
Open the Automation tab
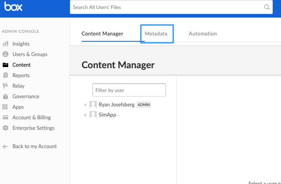pos(203,34)
